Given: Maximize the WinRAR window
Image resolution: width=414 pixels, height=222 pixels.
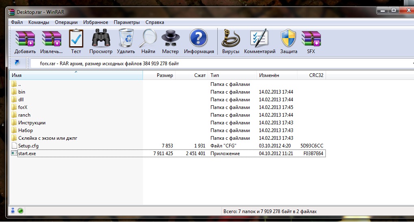Looking at the screenshot, I should [394, 11].
